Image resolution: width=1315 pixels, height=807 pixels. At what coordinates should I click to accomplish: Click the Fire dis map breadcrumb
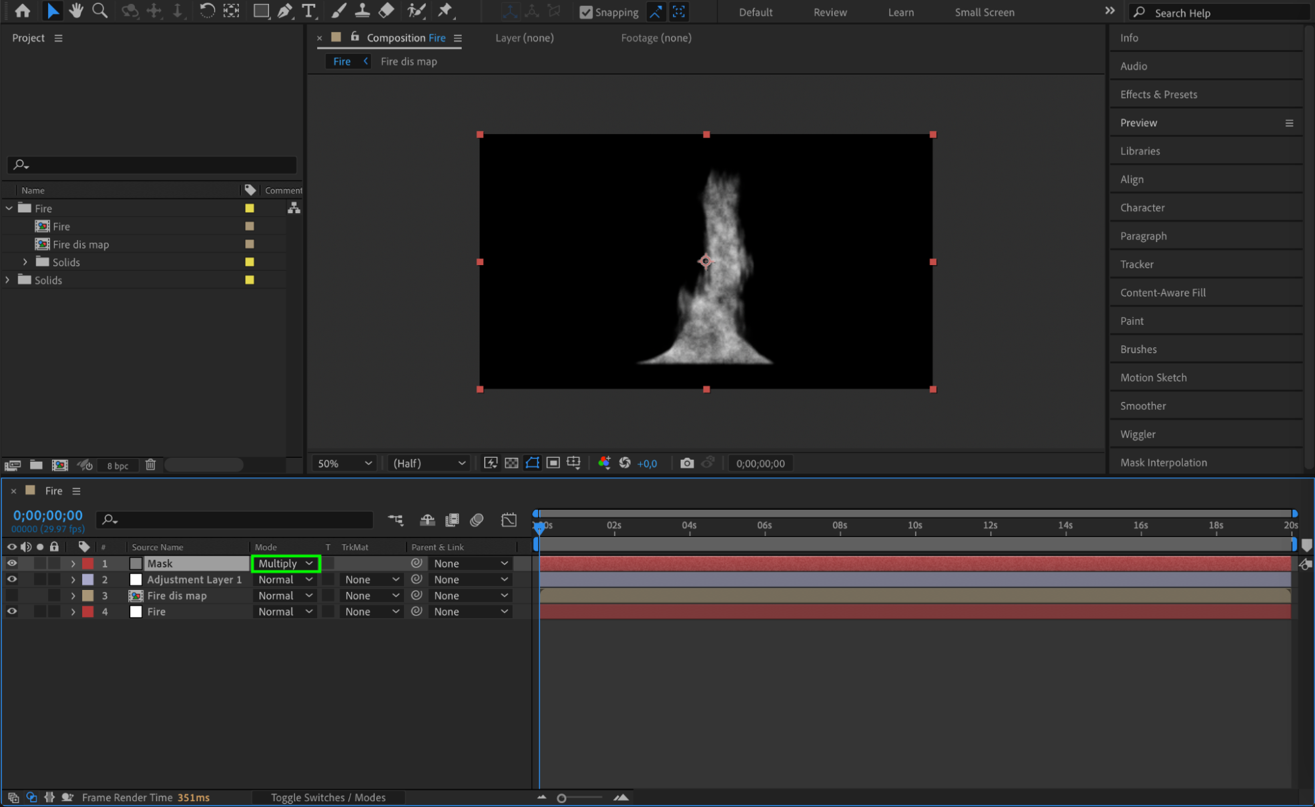pos(409,61)
